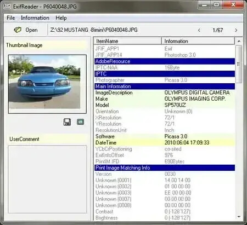The width and height of the screenshot is (247, 225).
Task: Click the ExifReader app icon in title bar
Action: [7, 7]
